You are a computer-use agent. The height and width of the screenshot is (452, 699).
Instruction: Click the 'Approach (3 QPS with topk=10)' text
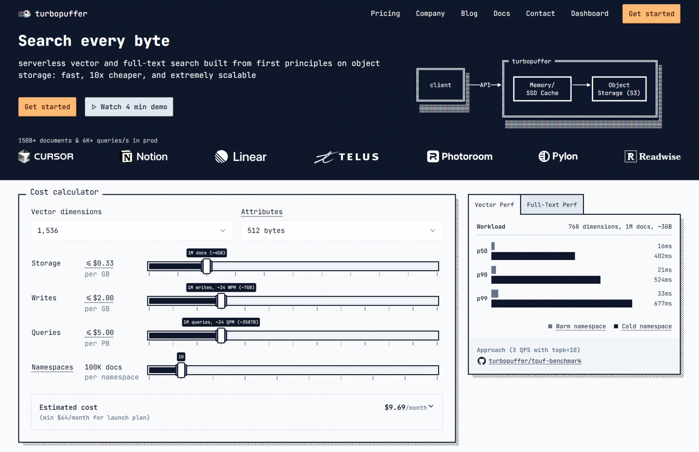pyautogui.click(x=528, y=350)
